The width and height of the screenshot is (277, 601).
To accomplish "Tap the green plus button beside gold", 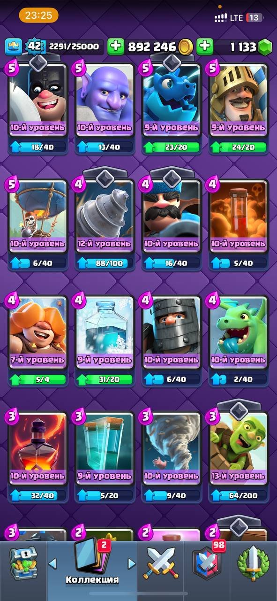I will [116, 46].
